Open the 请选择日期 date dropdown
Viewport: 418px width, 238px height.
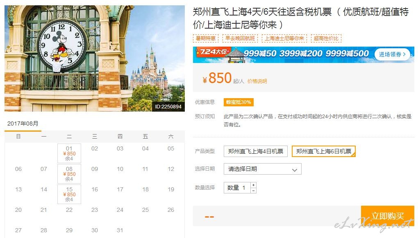pyautogui.click(x=263, y=169)
